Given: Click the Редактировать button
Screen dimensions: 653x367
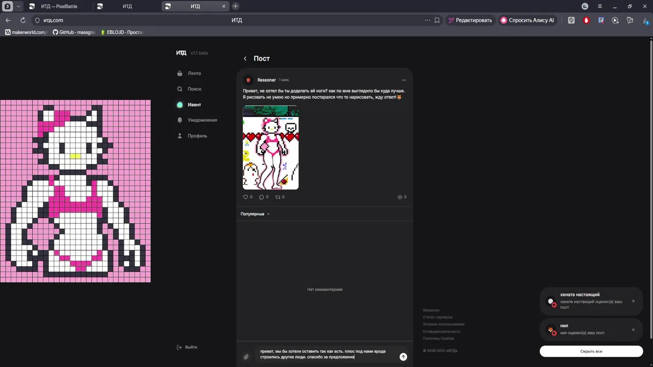Looking at the screenshot, I should click(x=470, y=20).
